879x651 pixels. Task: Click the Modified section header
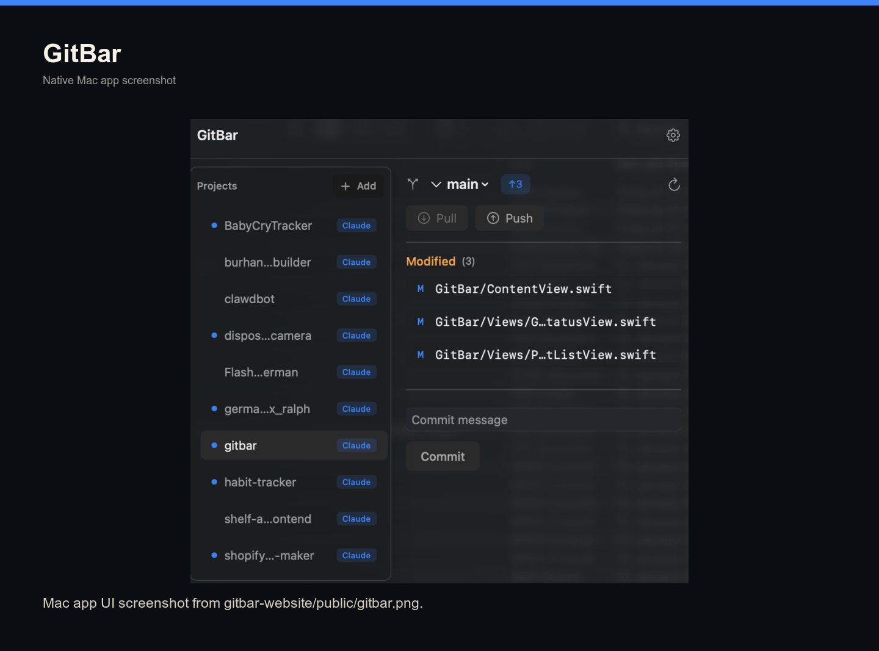[441, 261]
